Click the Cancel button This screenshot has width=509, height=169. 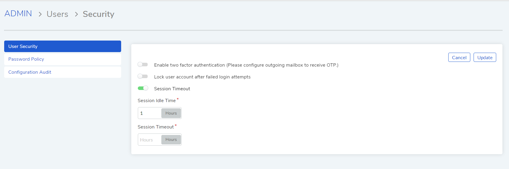coord(459,57)
